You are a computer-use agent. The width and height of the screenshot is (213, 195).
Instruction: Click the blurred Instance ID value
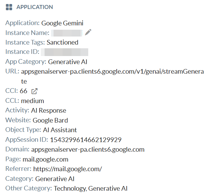click(x=64, y=52)
